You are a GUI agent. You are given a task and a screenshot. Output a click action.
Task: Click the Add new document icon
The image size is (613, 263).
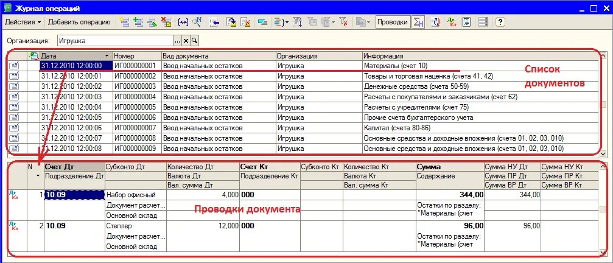125,23
